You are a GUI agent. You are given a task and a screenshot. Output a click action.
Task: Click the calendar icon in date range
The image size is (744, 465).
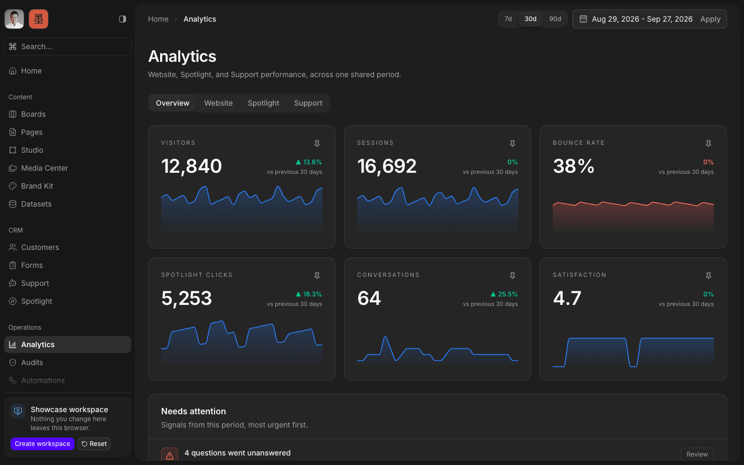click(583, 19)
